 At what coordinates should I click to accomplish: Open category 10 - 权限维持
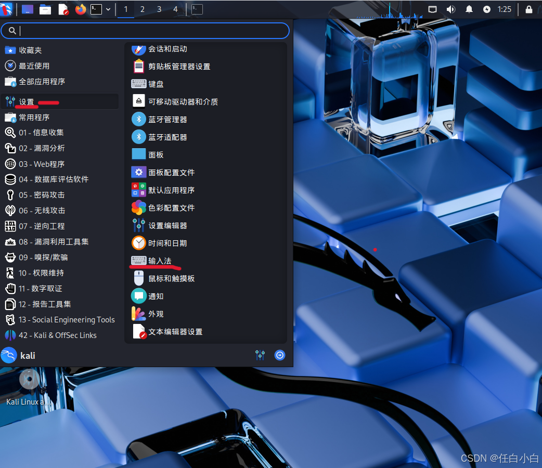click(x=59, y=273)
